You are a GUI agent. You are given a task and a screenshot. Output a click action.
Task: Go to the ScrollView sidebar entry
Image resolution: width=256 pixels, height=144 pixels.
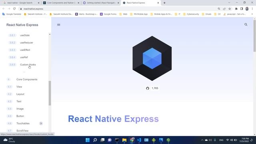click(22, 131)
